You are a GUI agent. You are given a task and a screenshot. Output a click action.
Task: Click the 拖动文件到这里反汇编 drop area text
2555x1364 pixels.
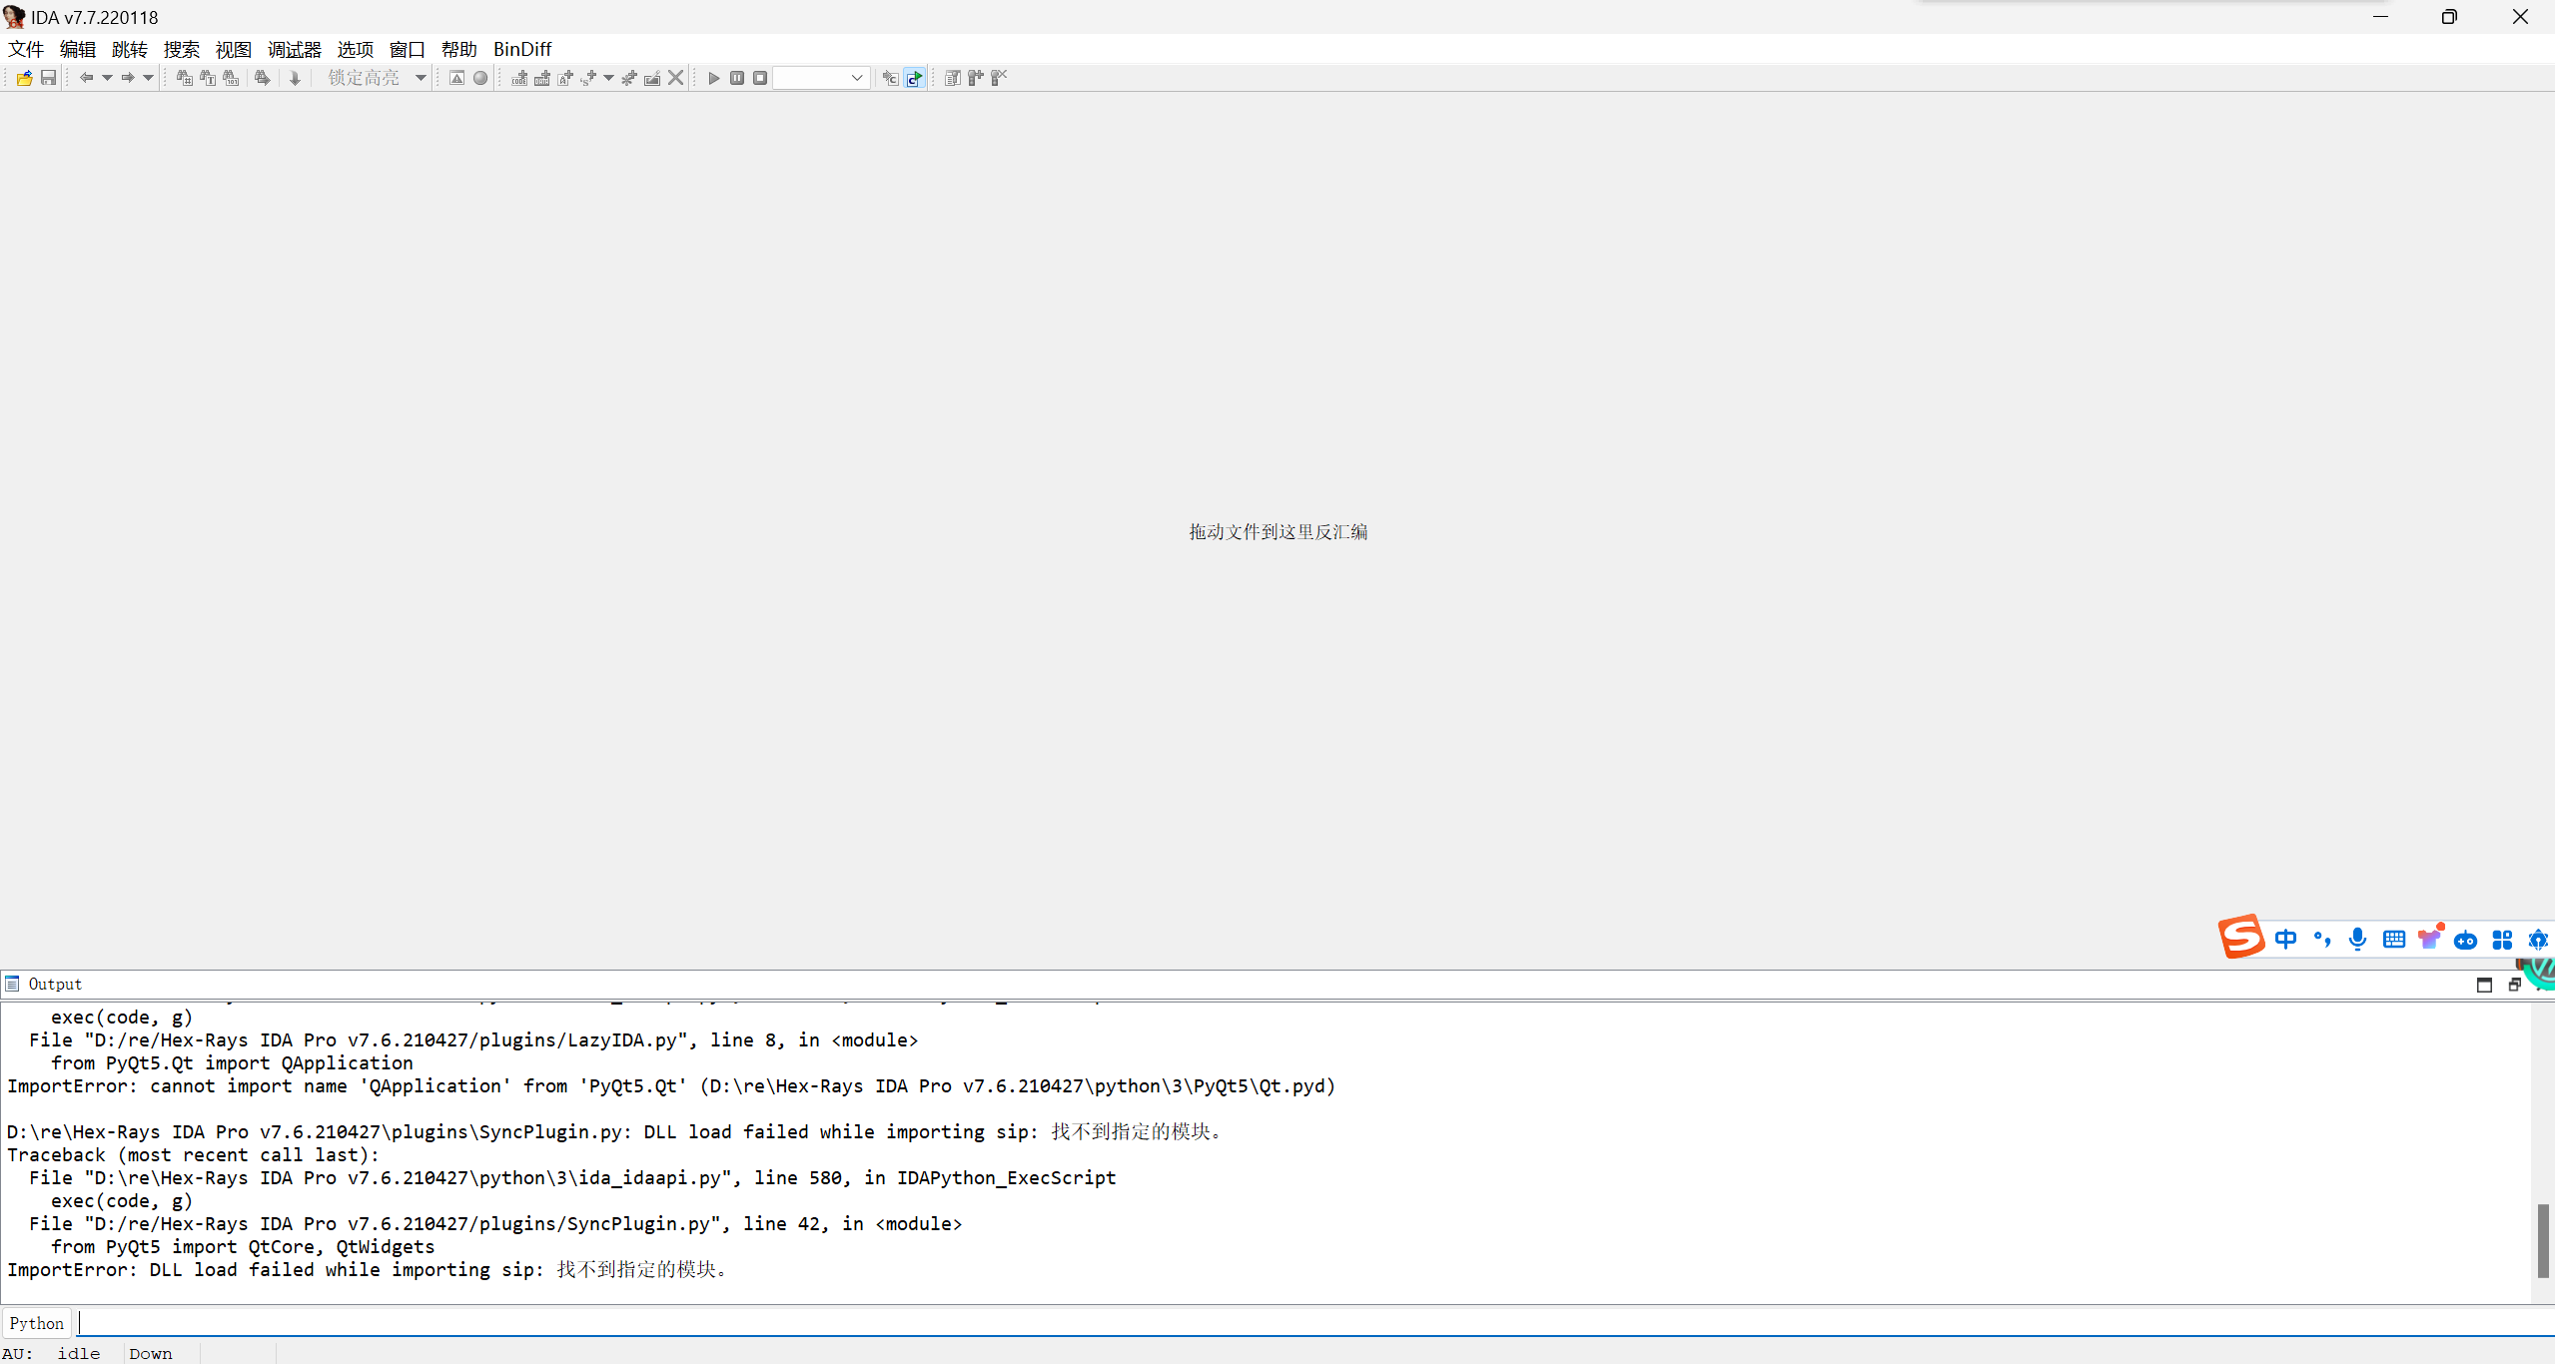(1277, 532)
